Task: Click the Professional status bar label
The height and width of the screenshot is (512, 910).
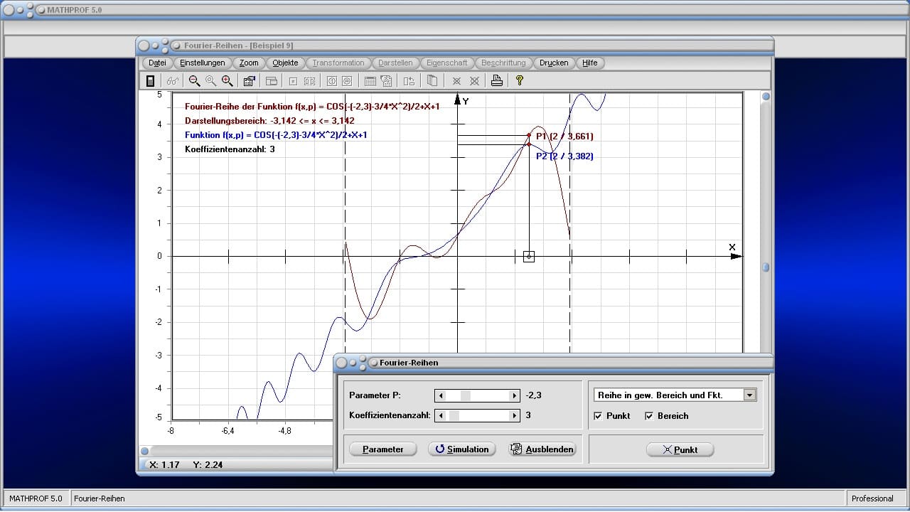Action: tap(872, 498)
